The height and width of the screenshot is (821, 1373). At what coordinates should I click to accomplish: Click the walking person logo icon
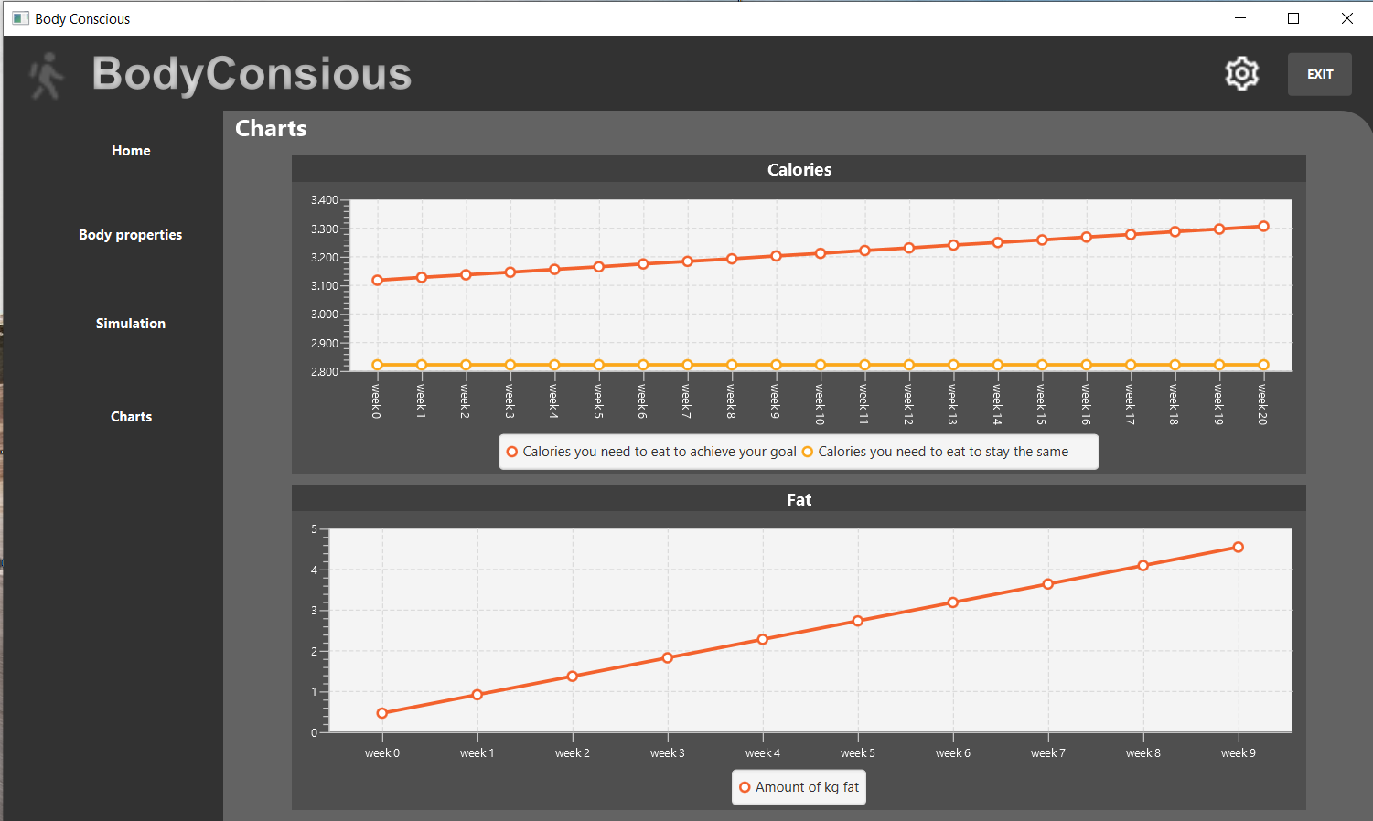pos(46,75)
